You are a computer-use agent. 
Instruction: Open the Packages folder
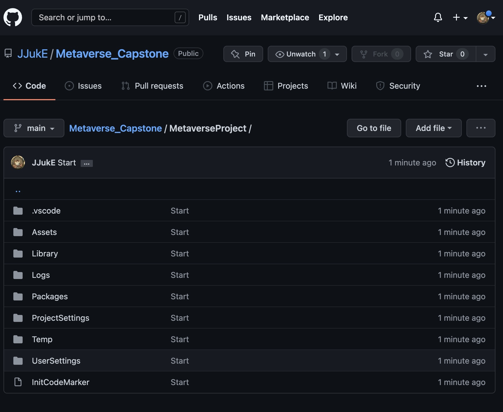(50, 296)
